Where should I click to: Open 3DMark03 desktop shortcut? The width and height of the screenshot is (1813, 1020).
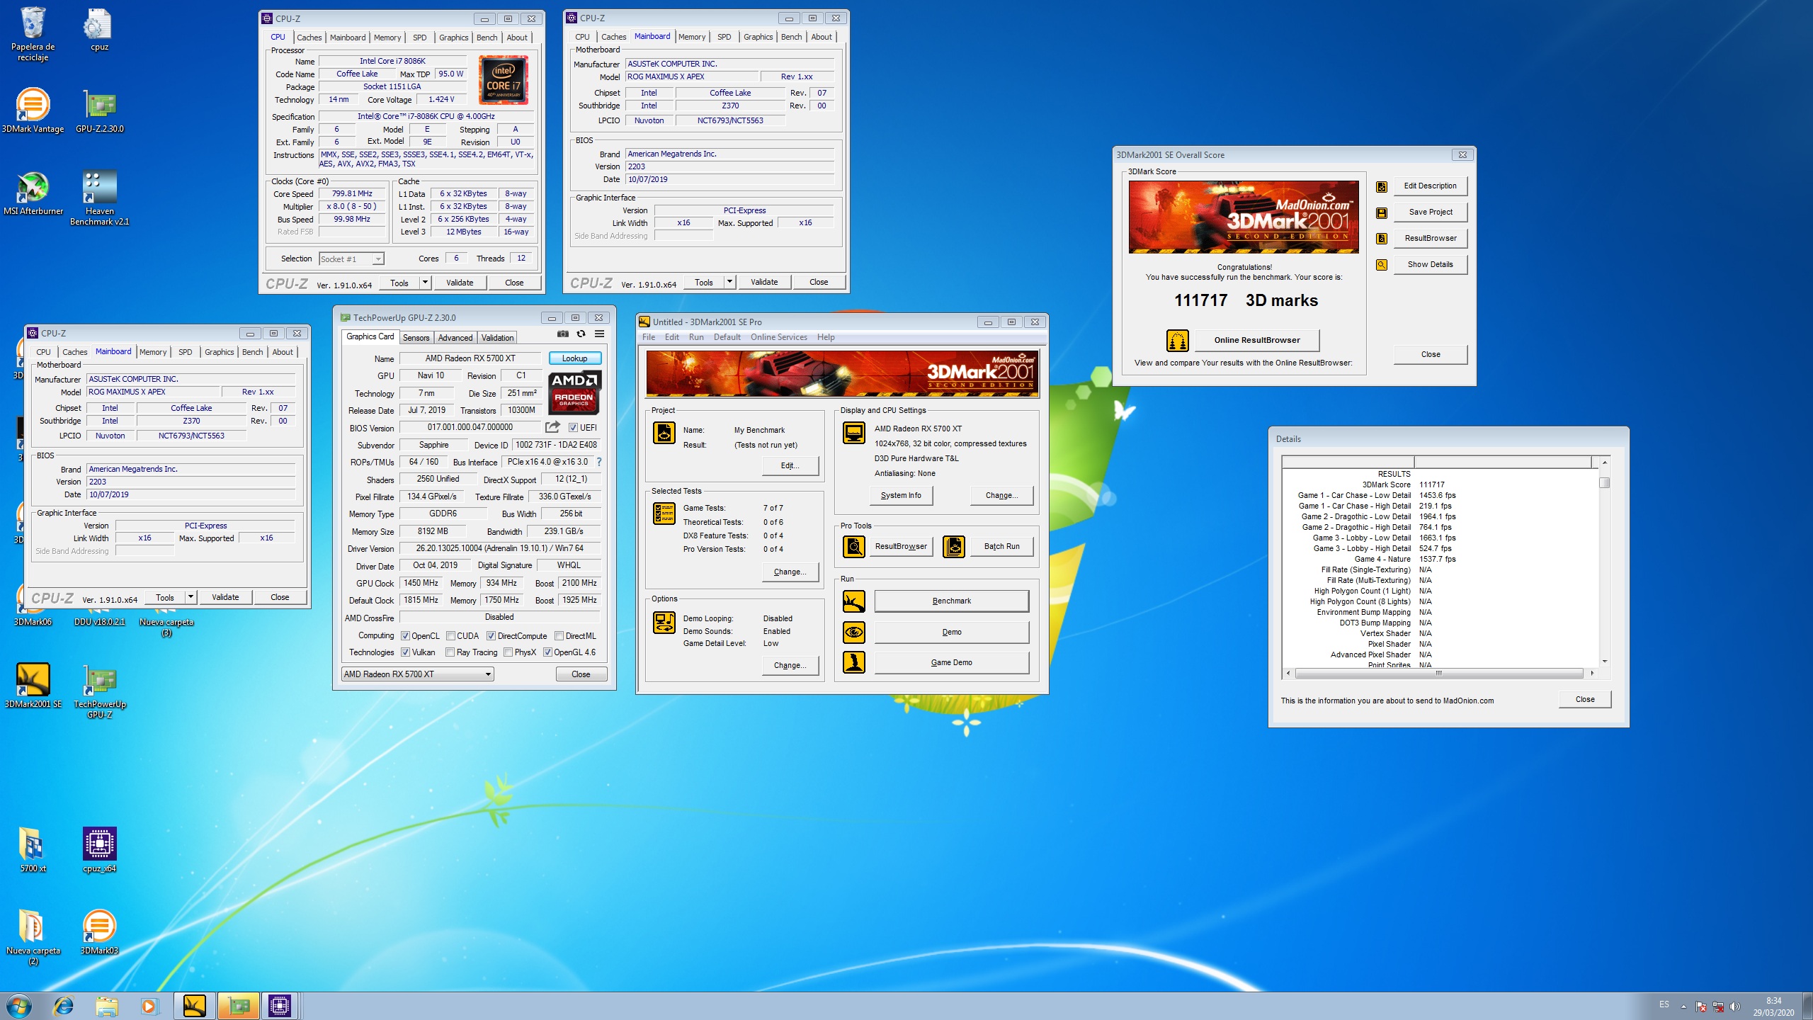[x=100, y=931]
